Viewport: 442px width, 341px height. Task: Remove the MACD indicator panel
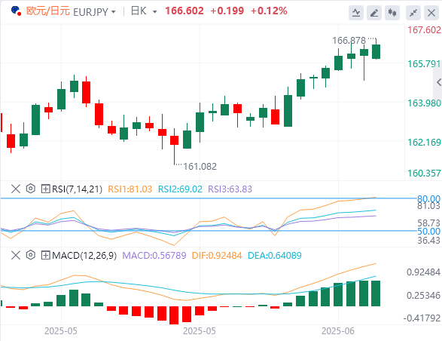click(16, 256)
